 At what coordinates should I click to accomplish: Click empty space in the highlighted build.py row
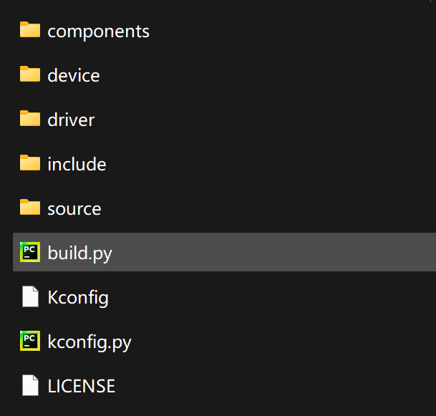[286, 252]
